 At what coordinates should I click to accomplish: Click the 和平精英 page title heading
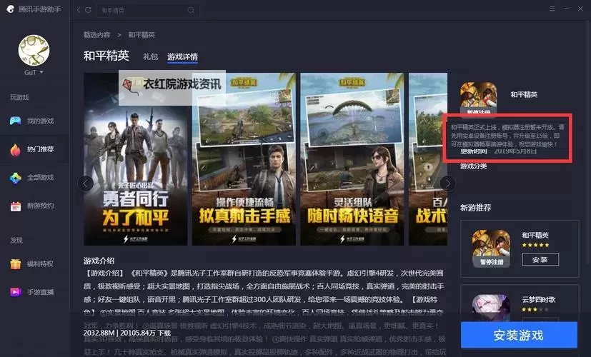(x=106, y=56)
